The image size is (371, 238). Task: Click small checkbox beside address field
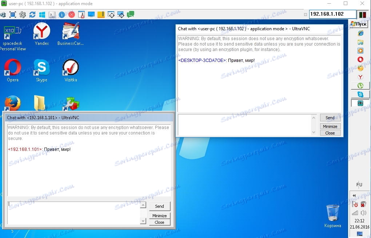pyautogui.click(x=306, y=15)
